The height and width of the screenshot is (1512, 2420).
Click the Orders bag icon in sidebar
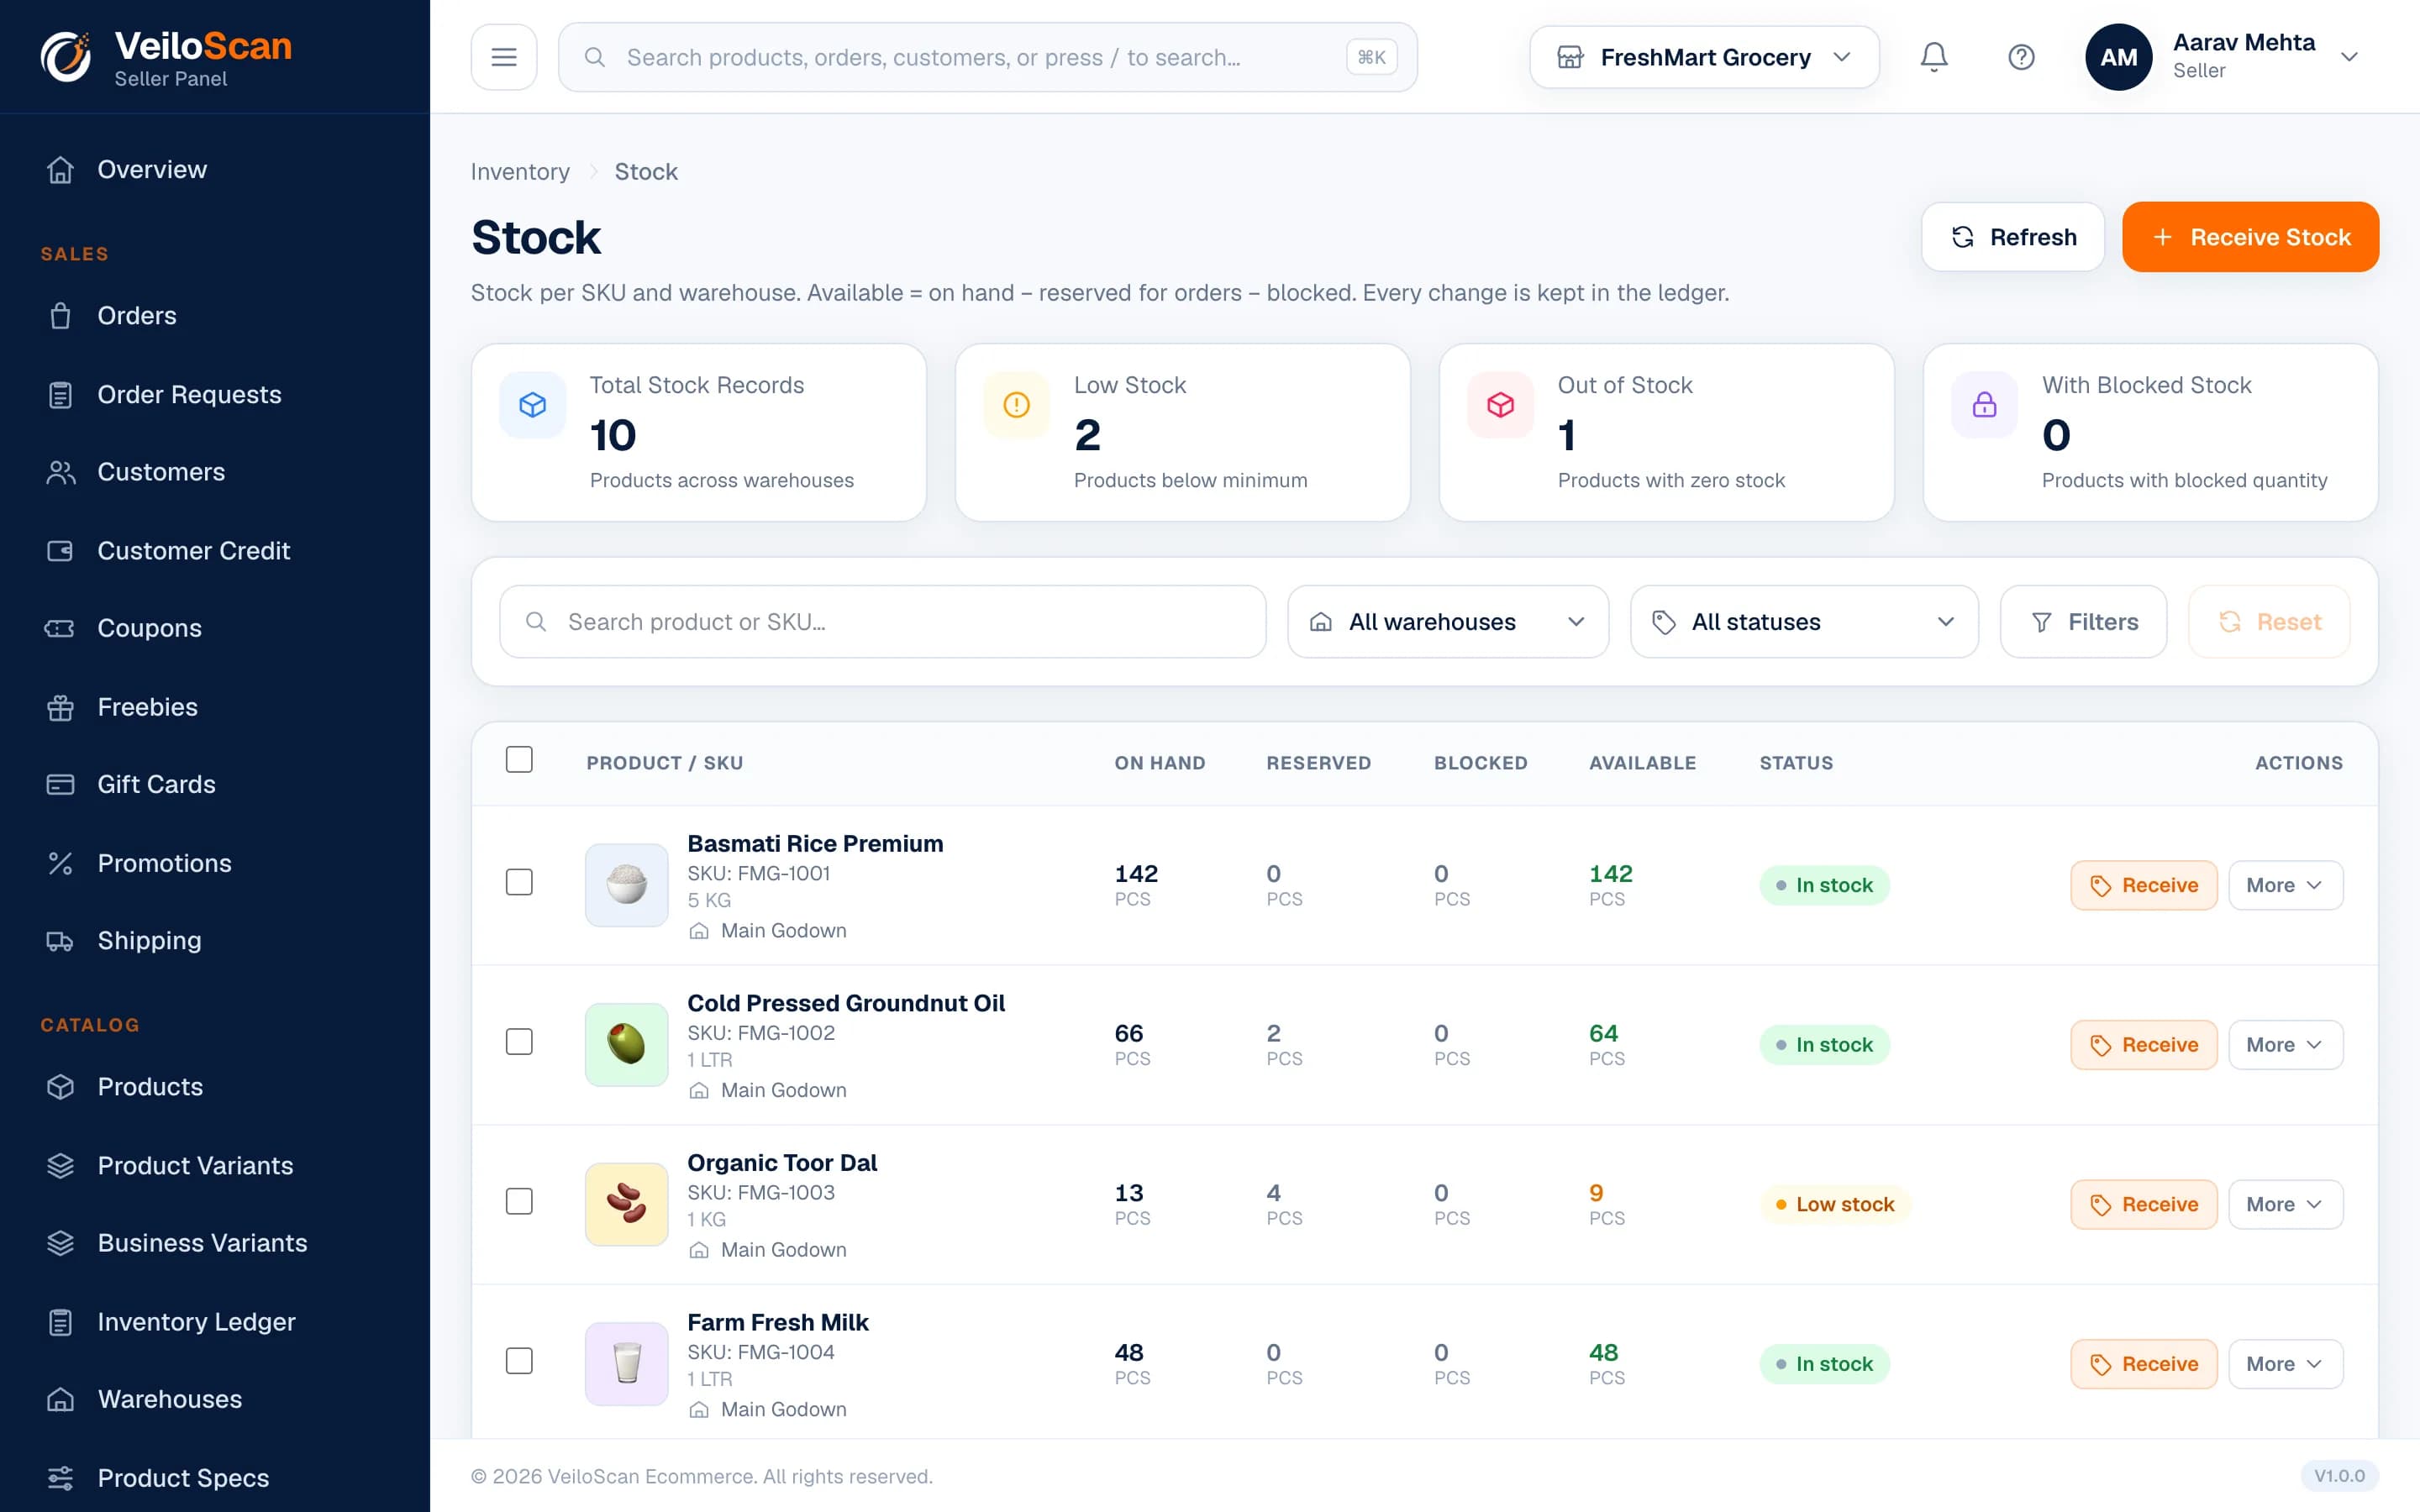coord(61,316)
